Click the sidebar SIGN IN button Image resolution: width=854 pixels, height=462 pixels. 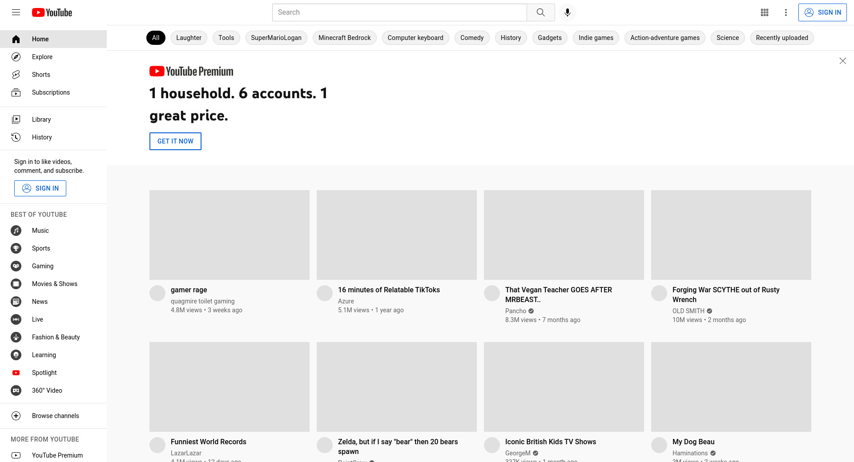[x=40, y=188]
